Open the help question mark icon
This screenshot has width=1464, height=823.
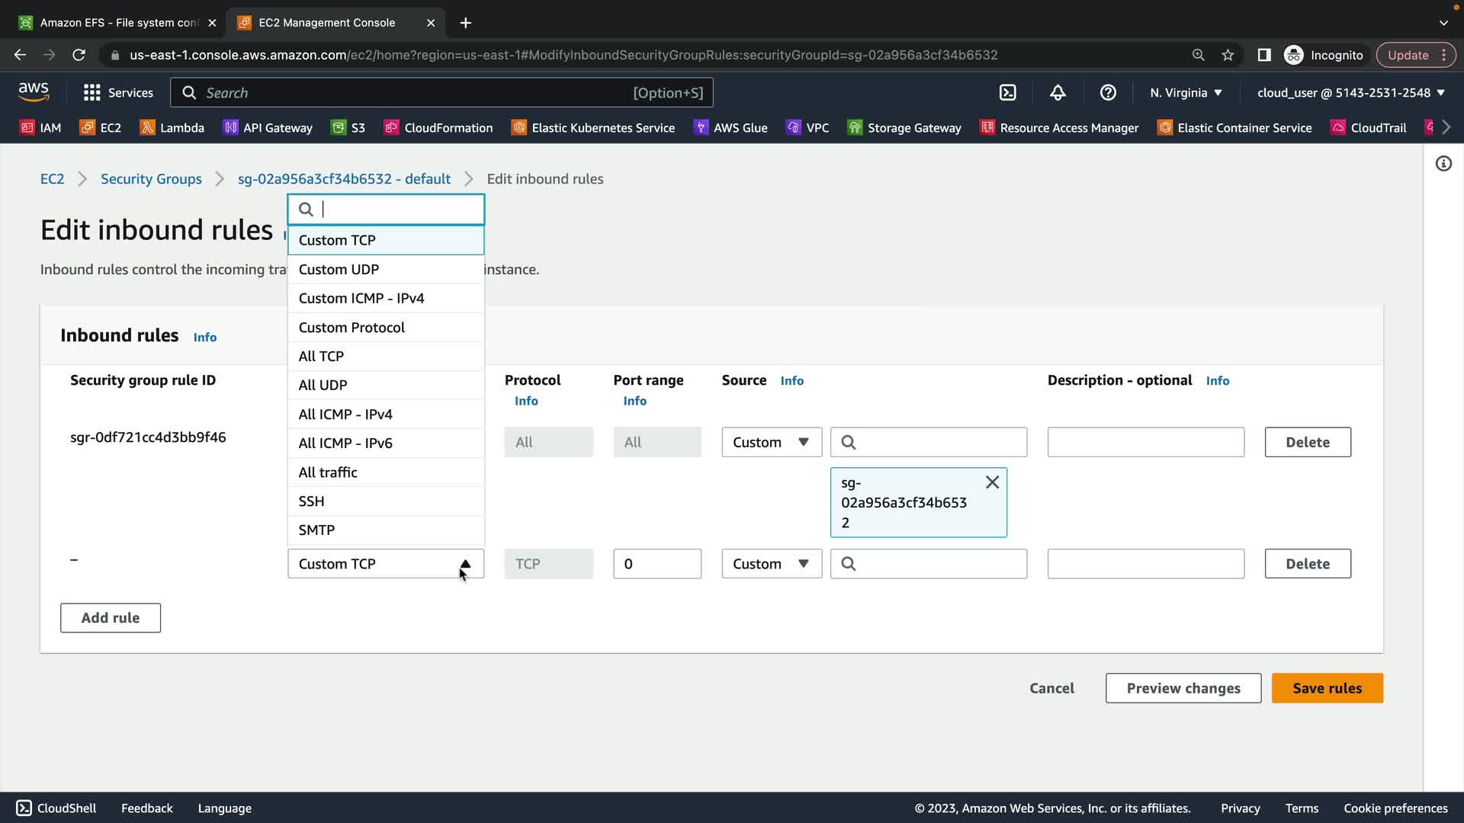pos(1108,92)
